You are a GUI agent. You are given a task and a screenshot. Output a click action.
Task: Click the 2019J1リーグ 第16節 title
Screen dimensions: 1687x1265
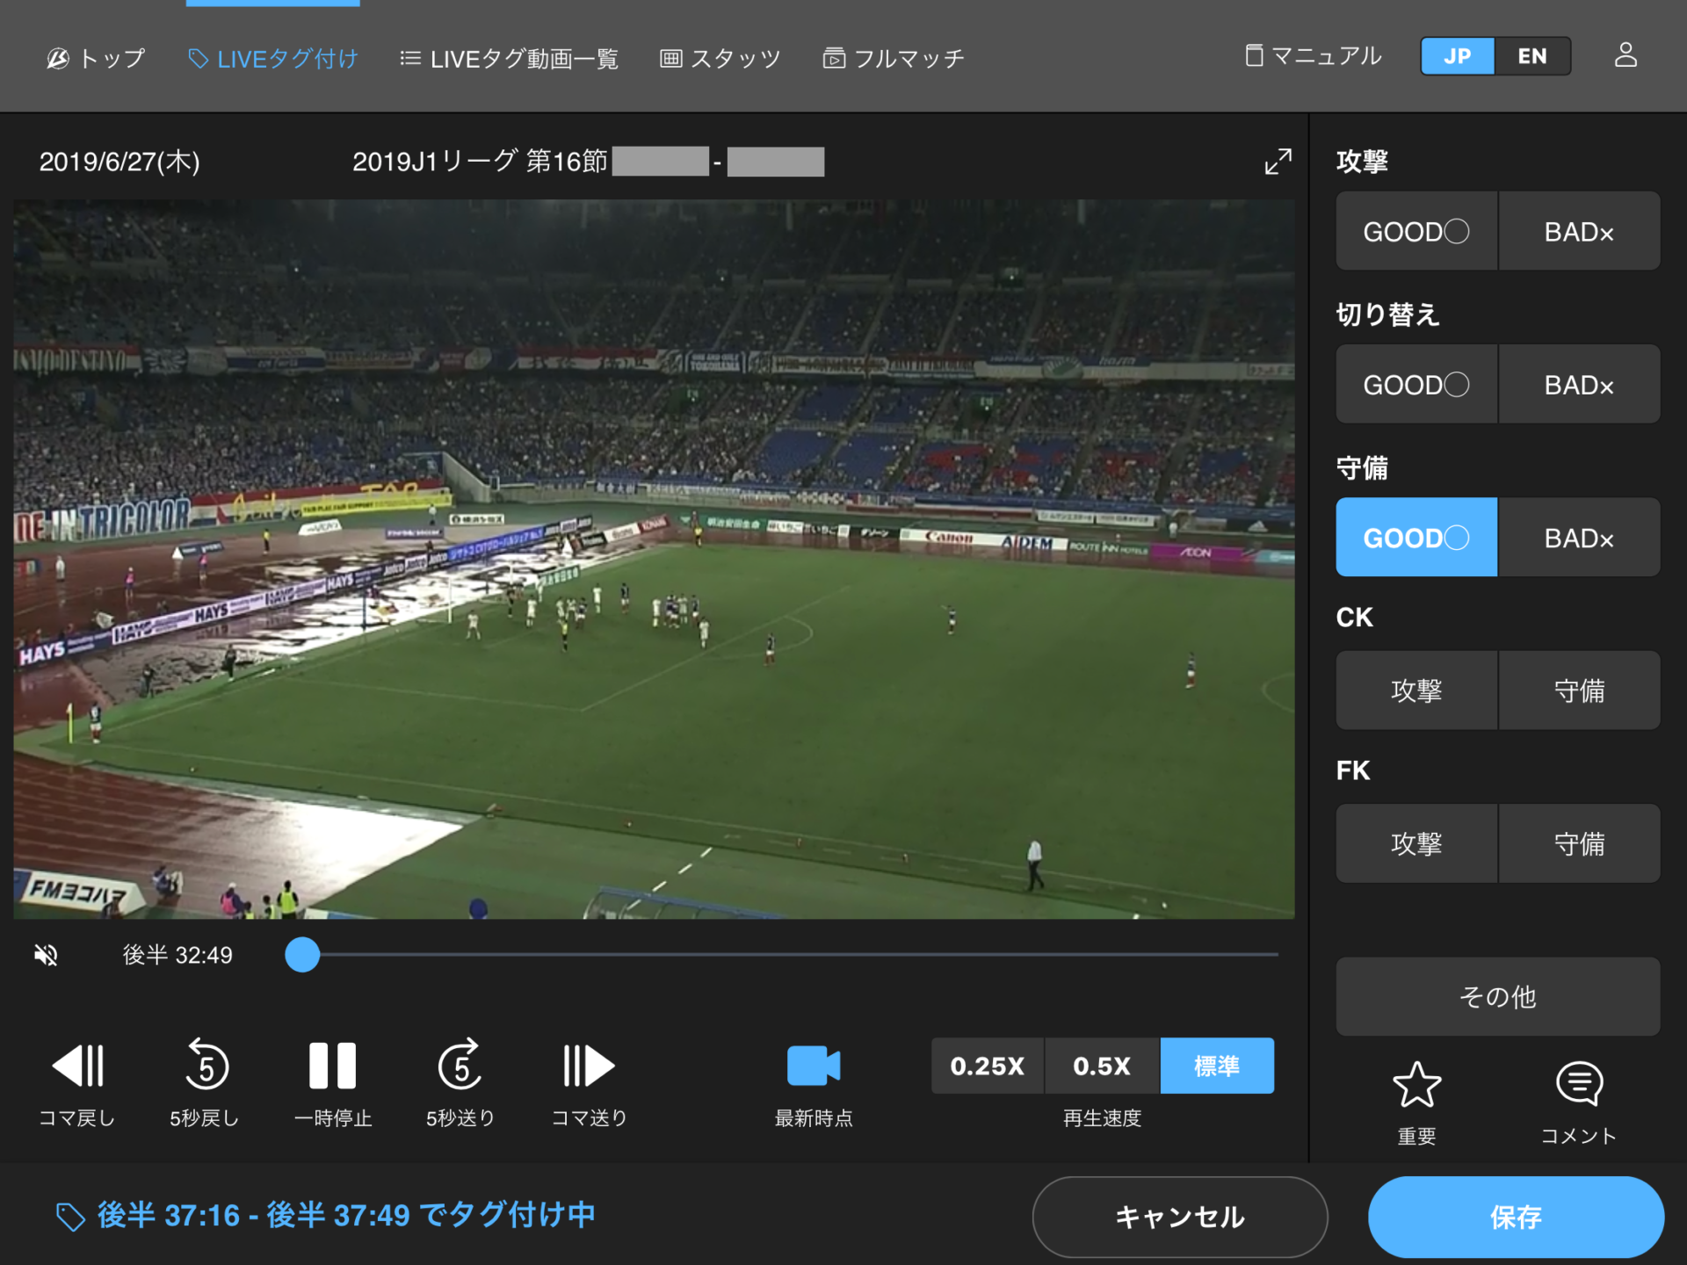(480, 162)
